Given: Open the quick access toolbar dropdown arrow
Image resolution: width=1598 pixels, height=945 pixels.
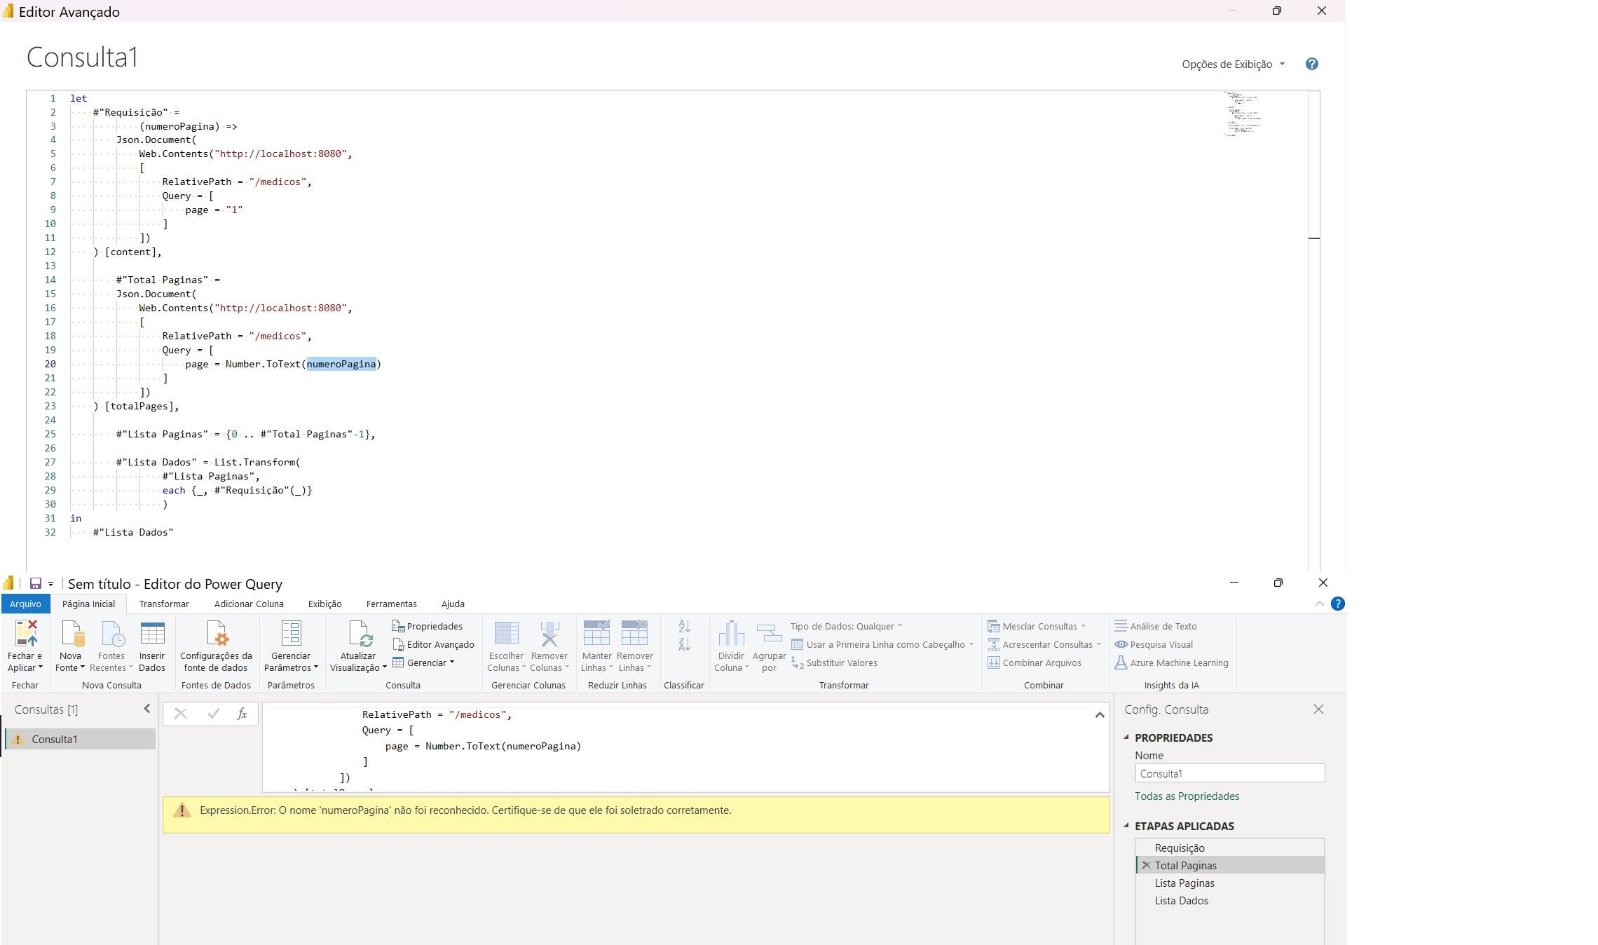Looking at the screenshot, I should (x=50, y=584).
